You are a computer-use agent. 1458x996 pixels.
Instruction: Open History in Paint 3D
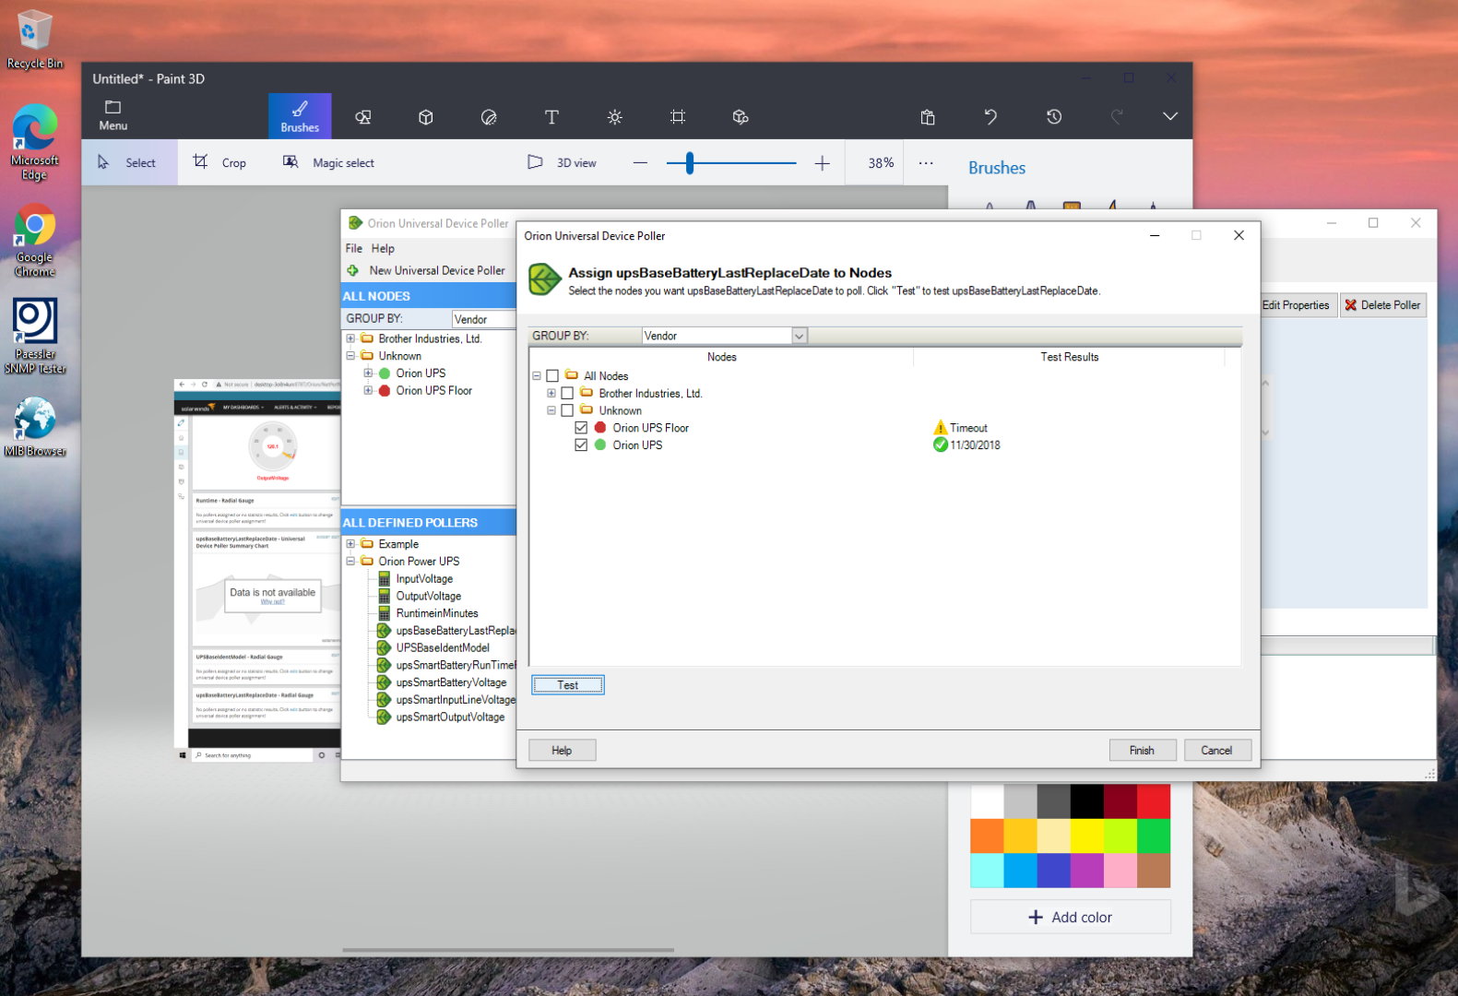coord(1054,117)
